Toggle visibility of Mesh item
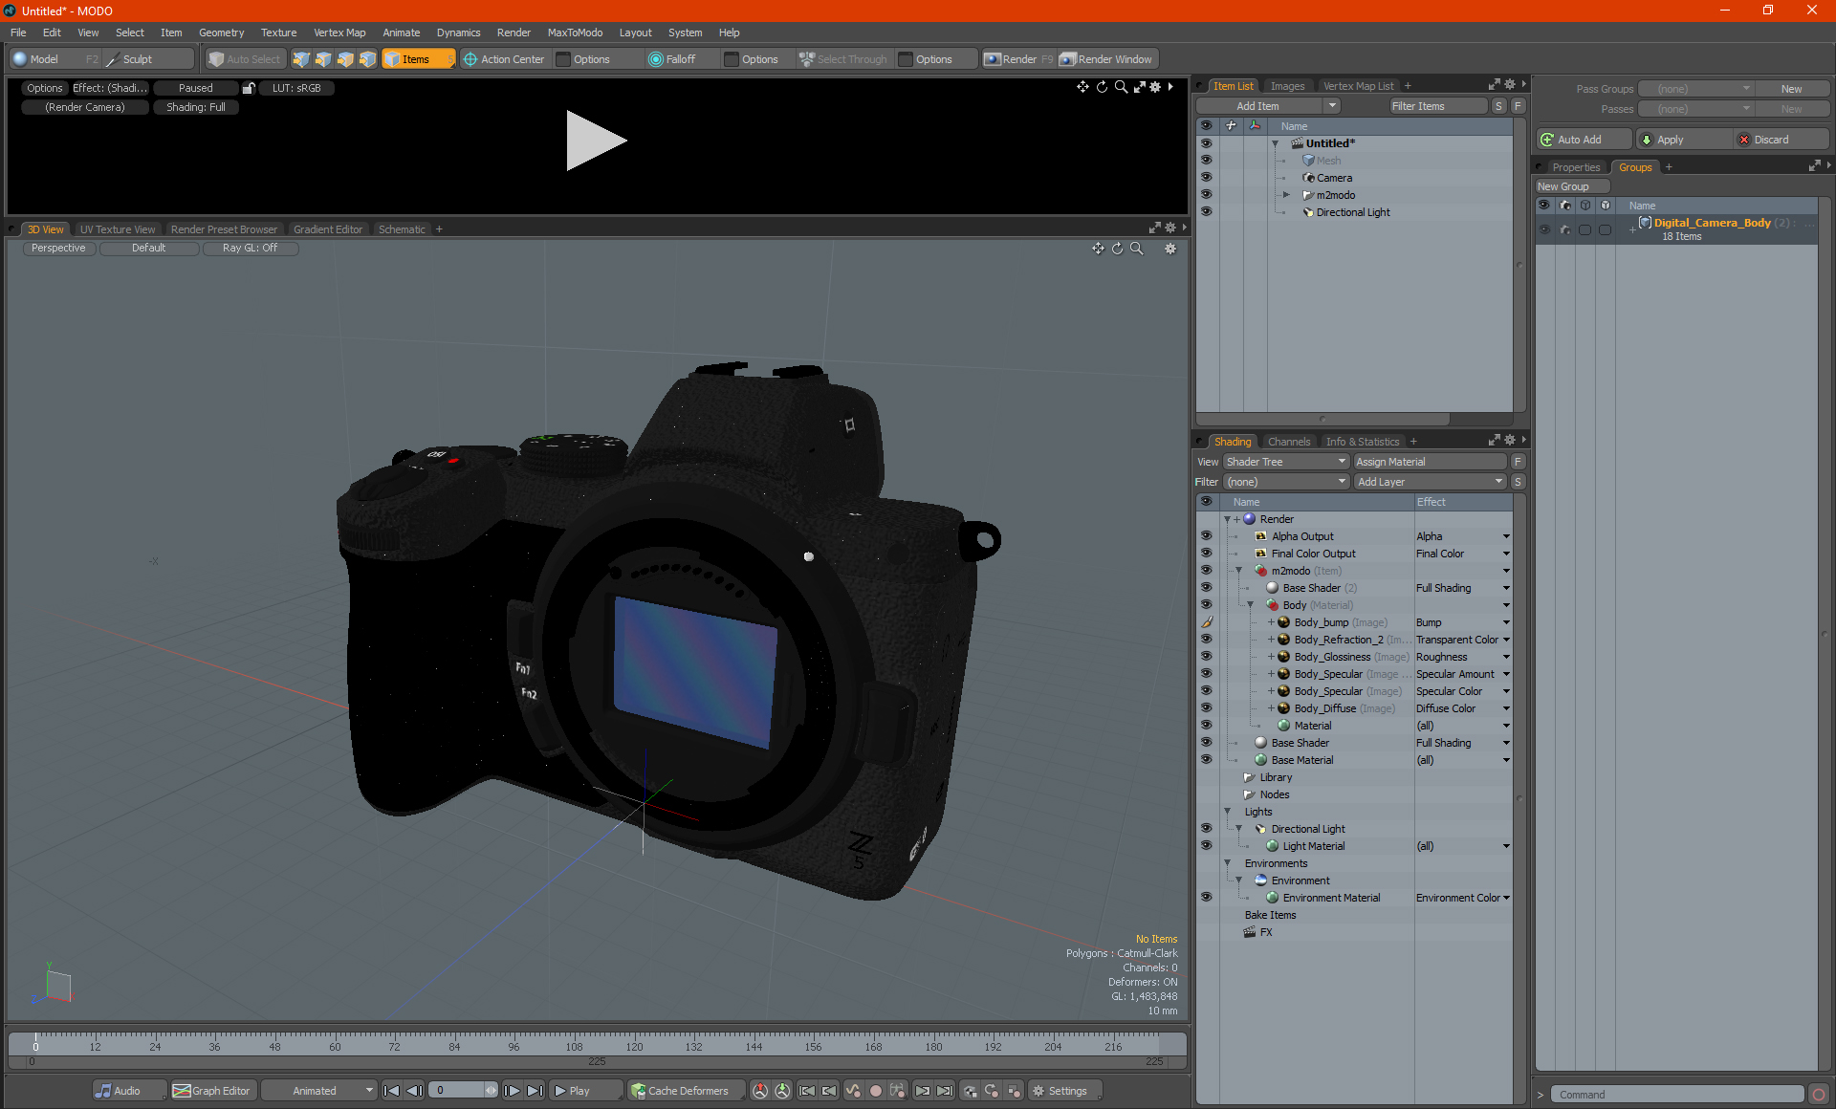 (x=1206, y=161)
